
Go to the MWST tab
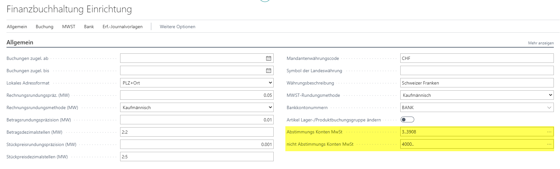point(68,27)
